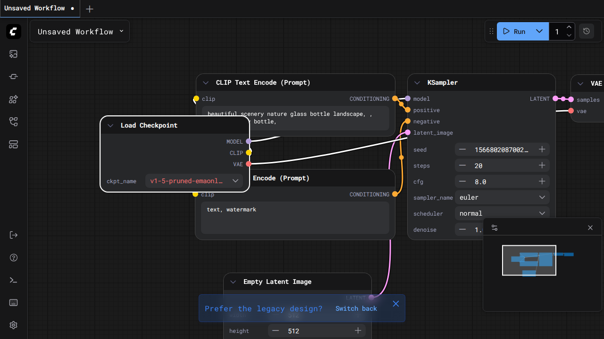Image resolution: width=604 pixels, height=339 pixels.
Task: Open the ckpt_name checkpoint dropdown
Action: pos(194,181)
